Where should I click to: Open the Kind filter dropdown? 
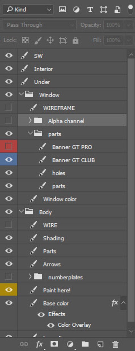point(28,10)
